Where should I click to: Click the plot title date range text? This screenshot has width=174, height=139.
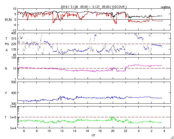94,7
